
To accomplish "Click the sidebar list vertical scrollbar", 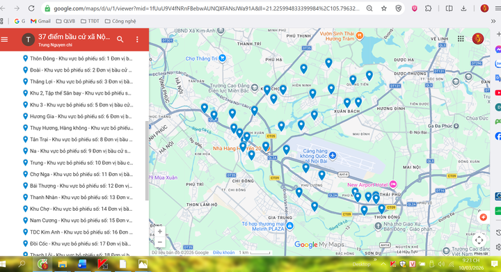I will point(147,161).
